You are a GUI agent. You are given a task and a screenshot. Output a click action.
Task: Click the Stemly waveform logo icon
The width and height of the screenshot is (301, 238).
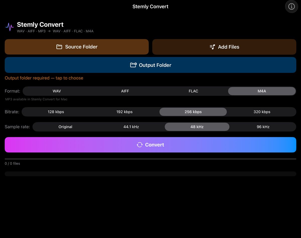pyautogui.click(x=10, y=27)
